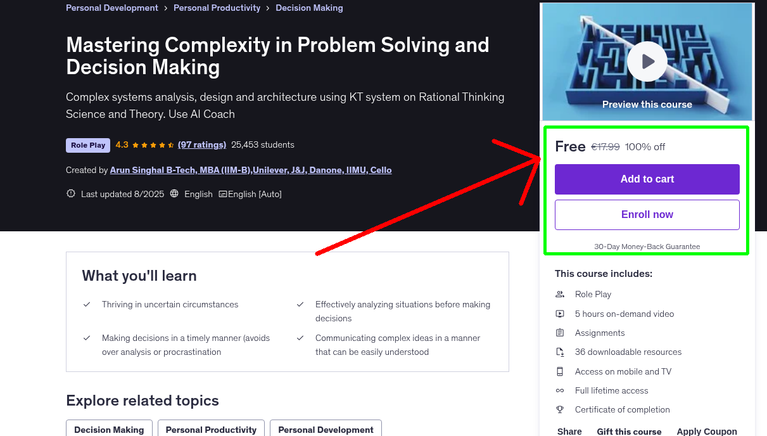
Task: Open the Decision Making breadcrumb
Action: 309,8
